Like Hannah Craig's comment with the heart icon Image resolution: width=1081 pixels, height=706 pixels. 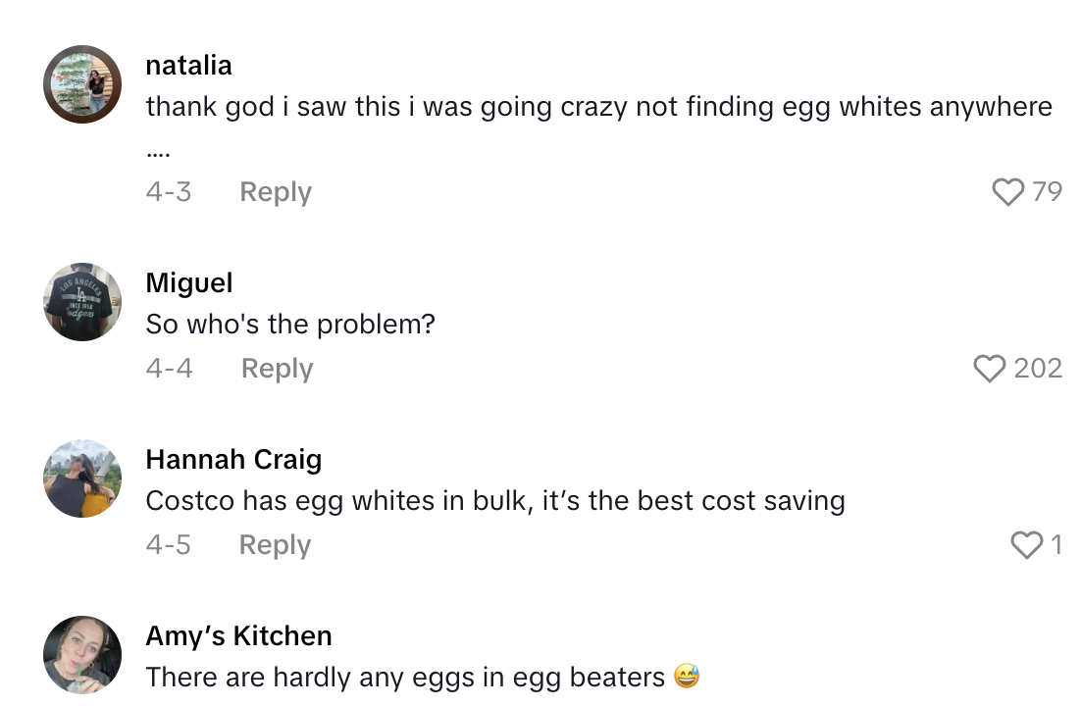(1027, 544)
